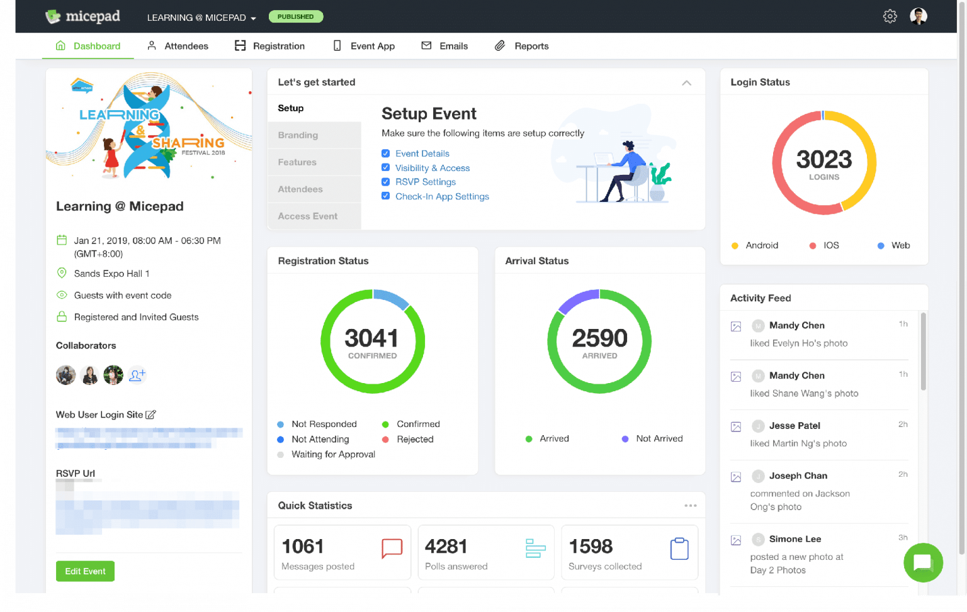This screenshot has width=967, height=612.
Task: Uncheck the RSVP Settings checkbox
Action: tap(385, 182)
